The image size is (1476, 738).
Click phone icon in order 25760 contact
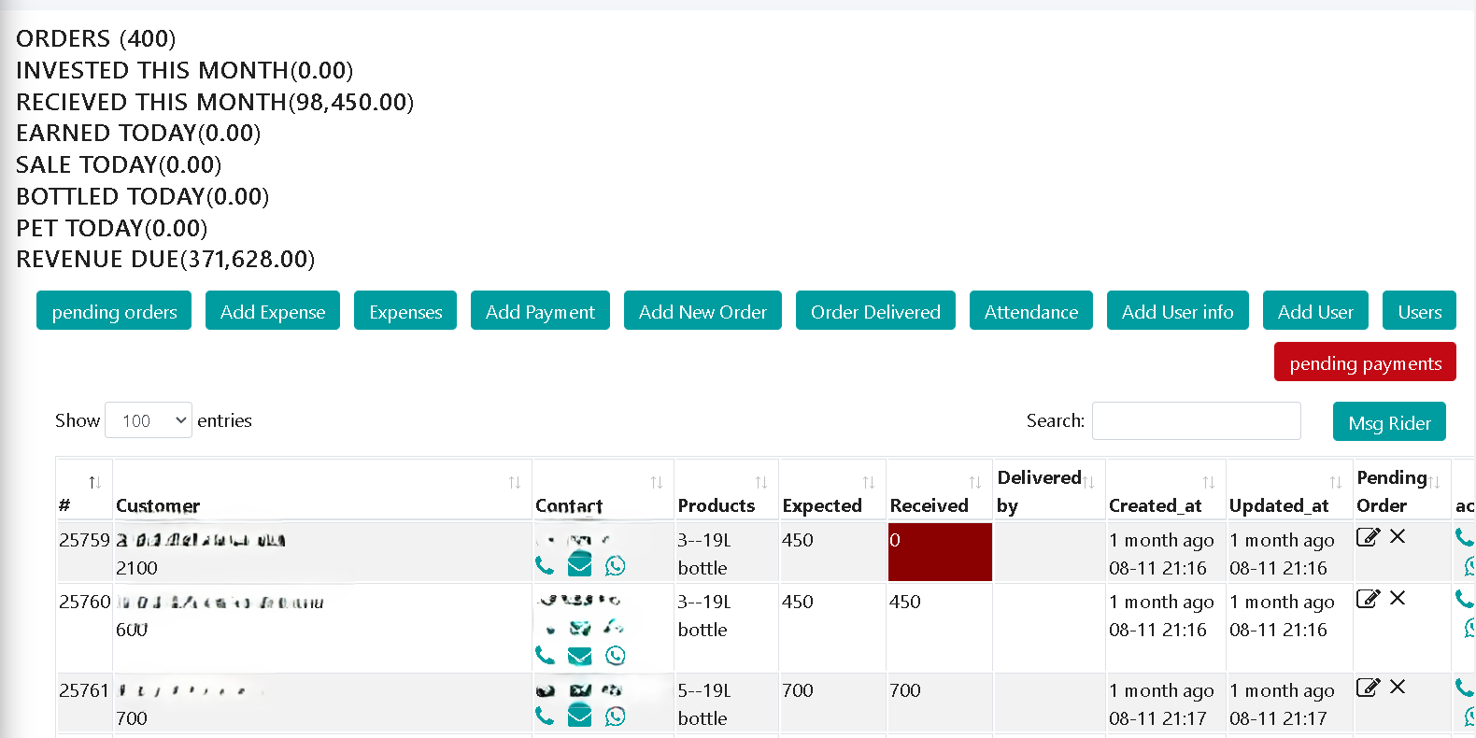click(545, 655)
